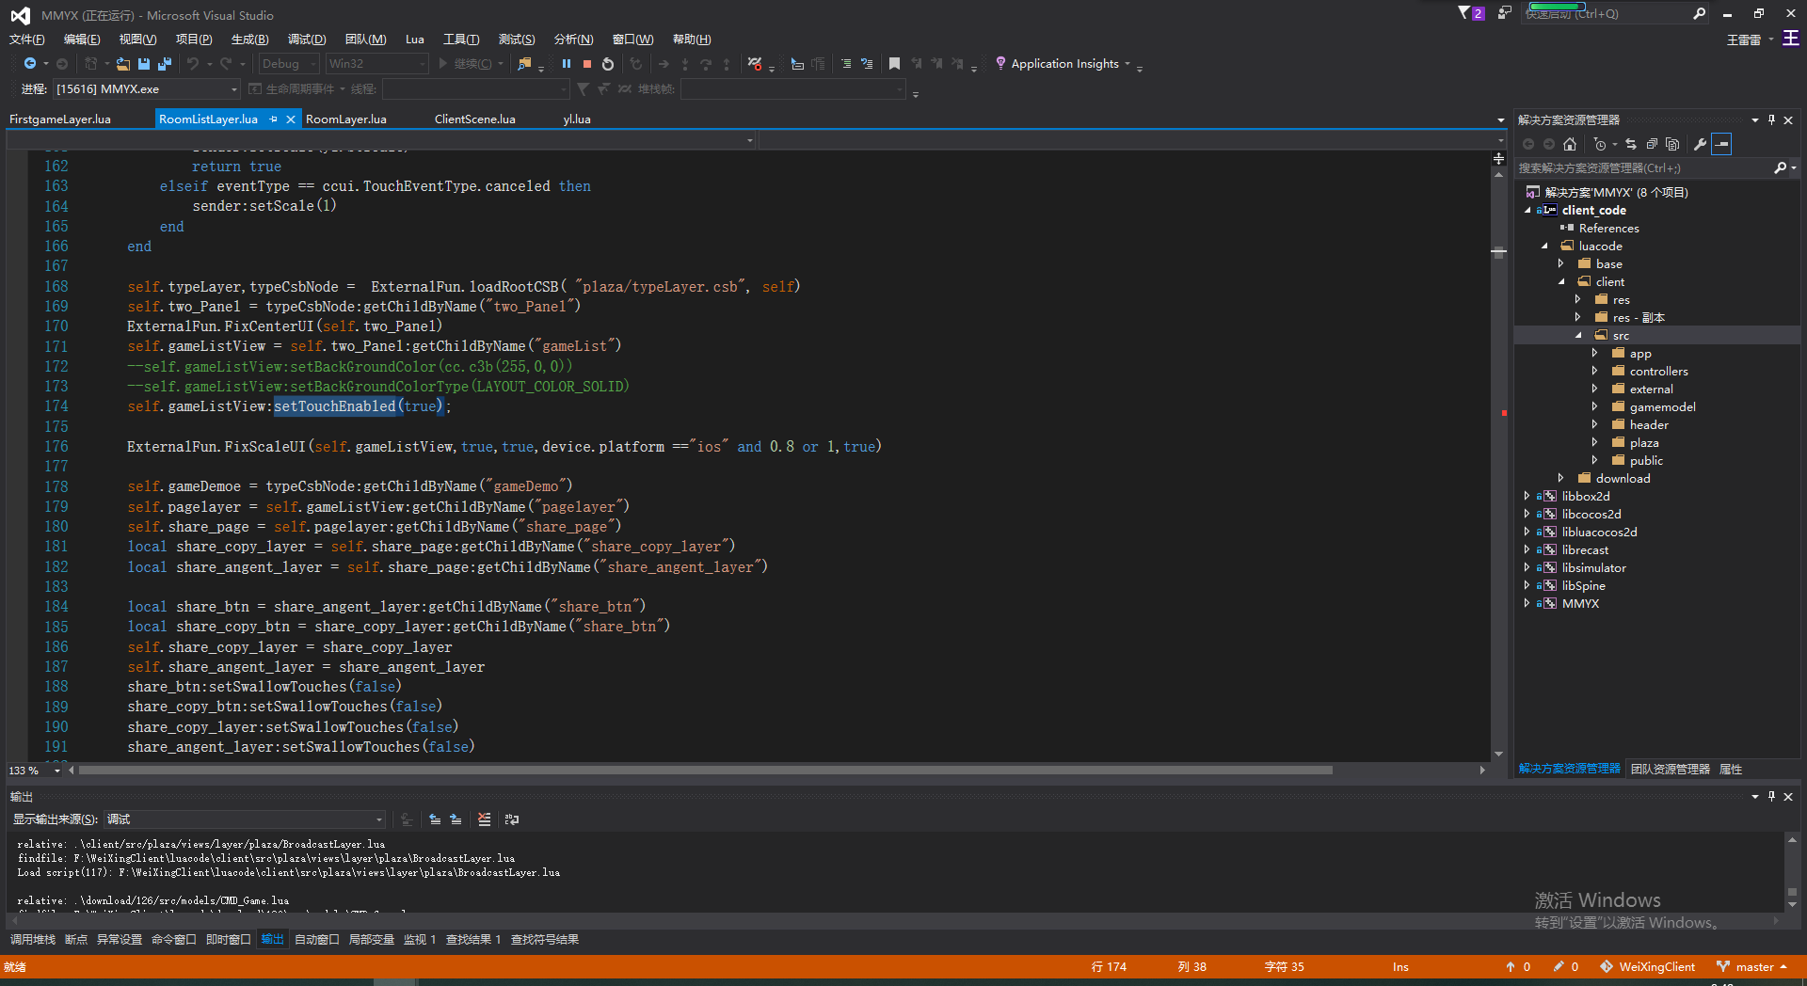Click the editor vertical scrollbar down arrow

(x=1498, y=754)
